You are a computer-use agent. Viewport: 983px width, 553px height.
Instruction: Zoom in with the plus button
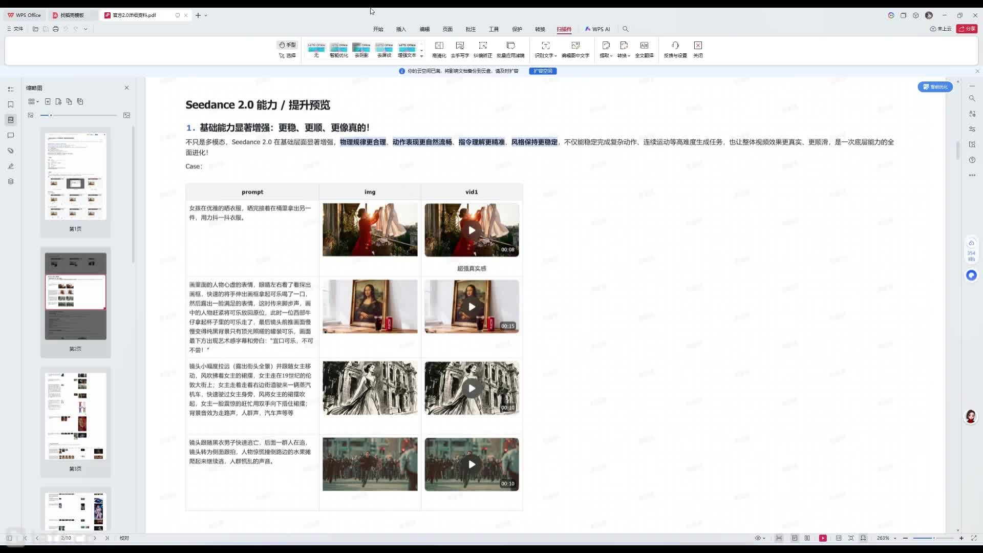[x=961, y=538]
